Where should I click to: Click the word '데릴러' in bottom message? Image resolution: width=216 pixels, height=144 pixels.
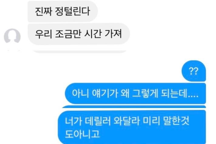pos(98,121)
